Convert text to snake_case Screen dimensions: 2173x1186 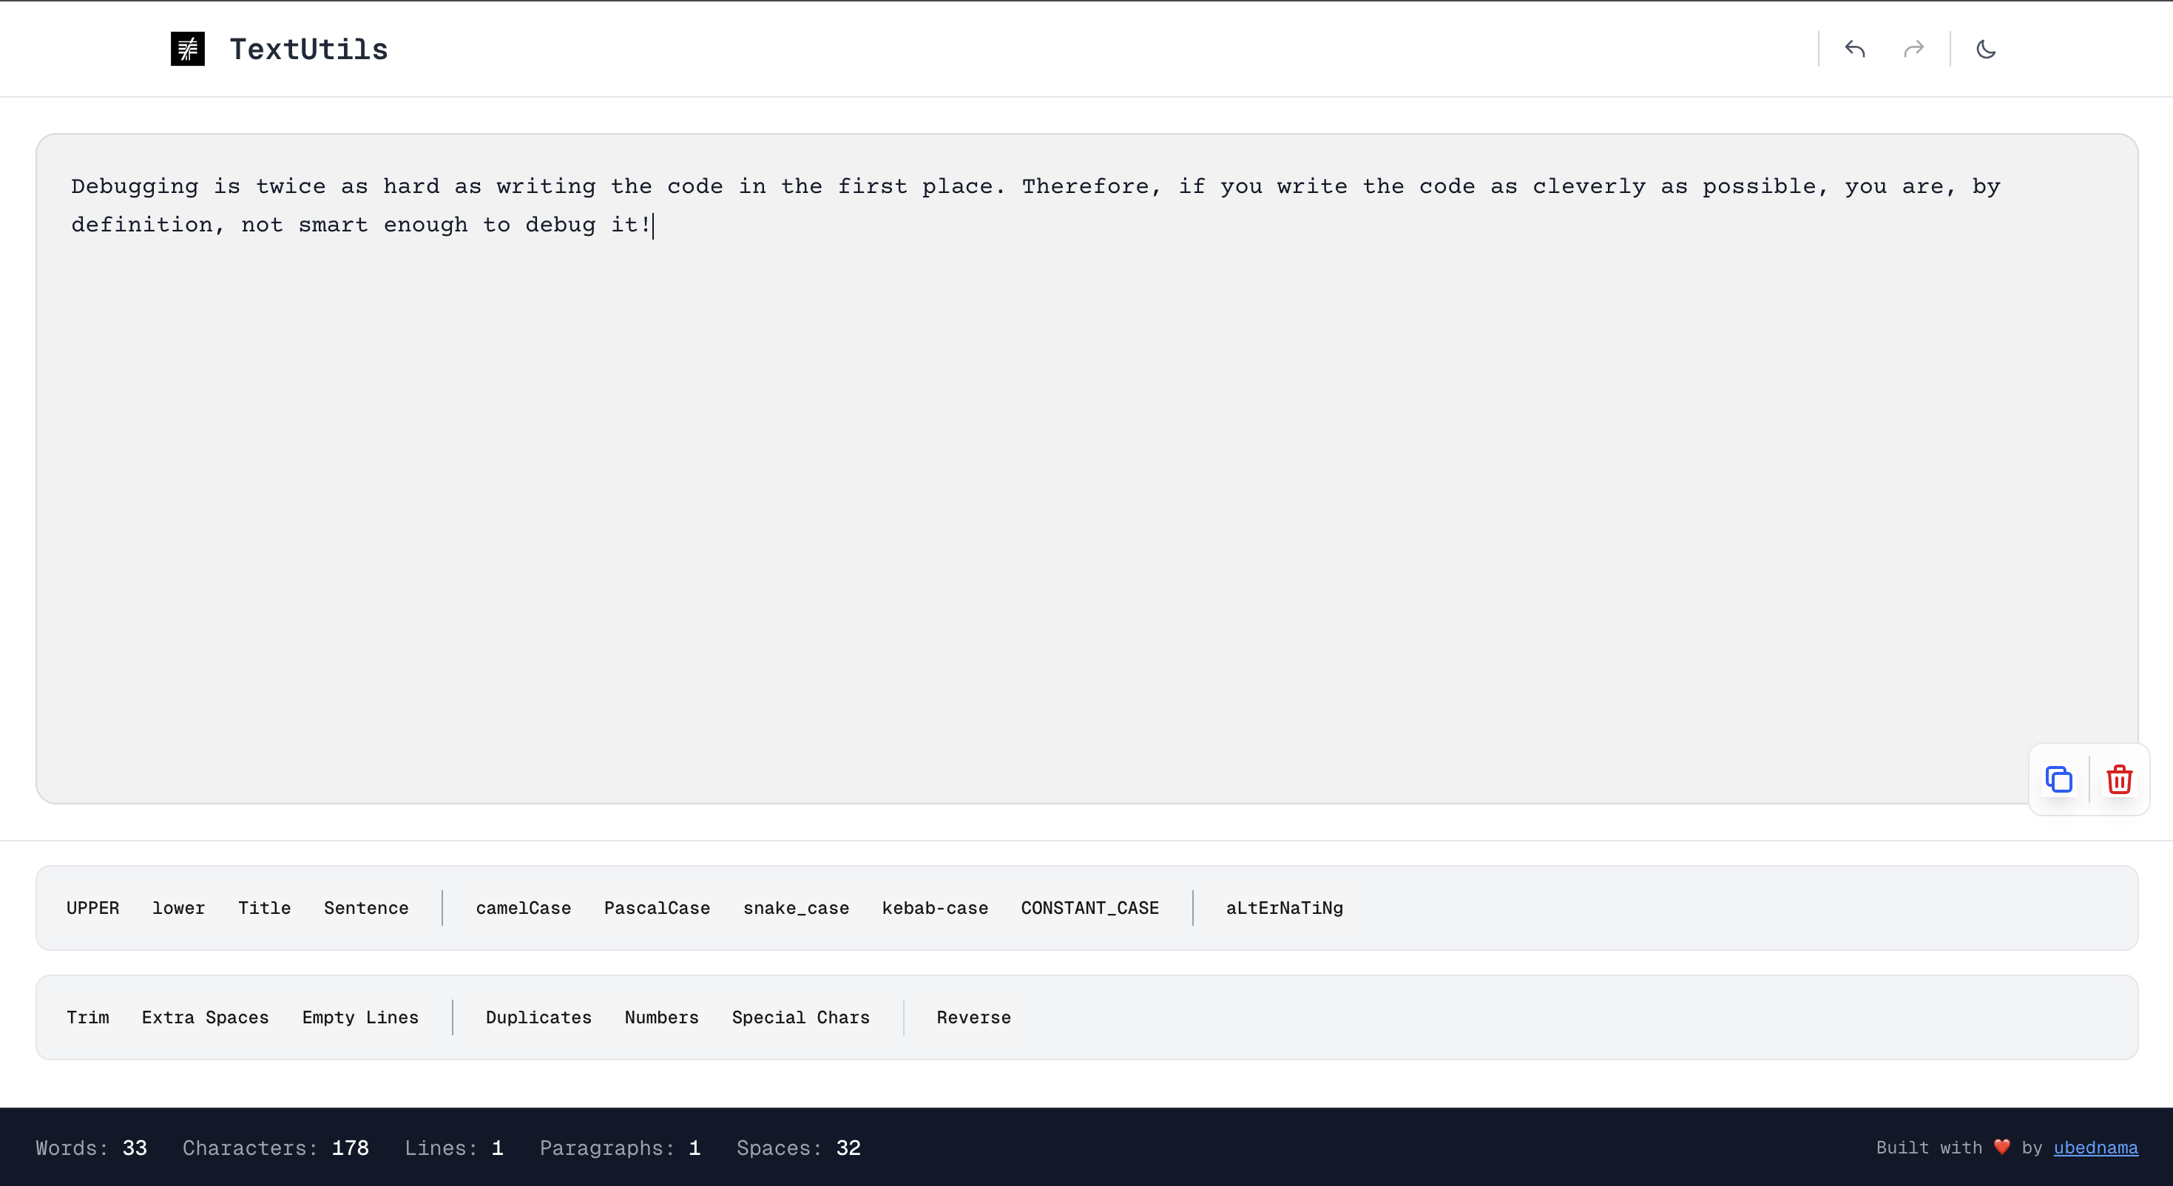pyautogui.click(x=796, y=908)
